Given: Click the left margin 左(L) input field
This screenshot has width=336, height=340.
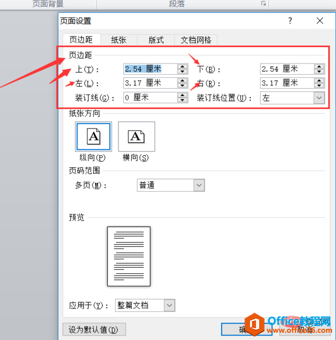Looking at the screenshot, I should pos(151,83).
